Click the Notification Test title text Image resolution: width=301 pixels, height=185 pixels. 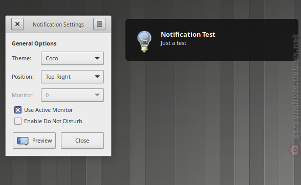pyautogui.click(x=188, y=35)
